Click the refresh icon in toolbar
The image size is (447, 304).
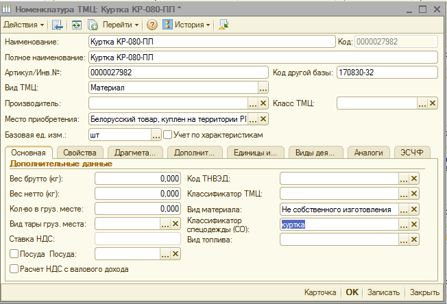76,25
